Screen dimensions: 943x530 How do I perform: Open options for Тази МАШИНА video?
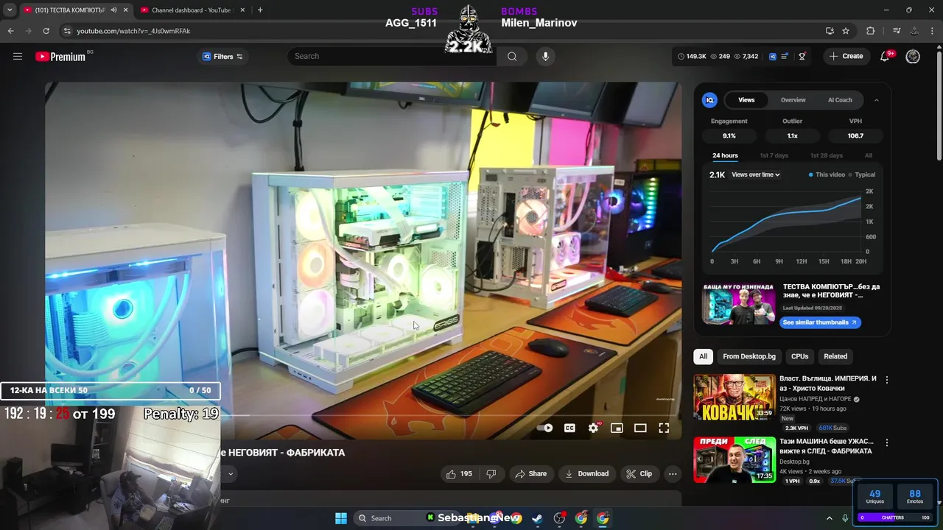click(886, 443)
